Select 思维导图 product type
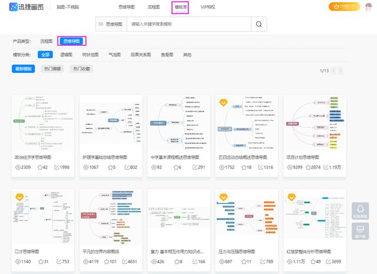Image resolution: width=377 pixels, height=274 pixels. click(x=71, y=41)
